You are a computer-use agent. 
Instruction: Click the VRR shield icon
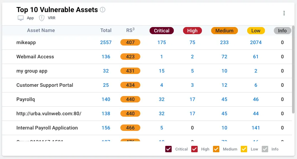41,18
